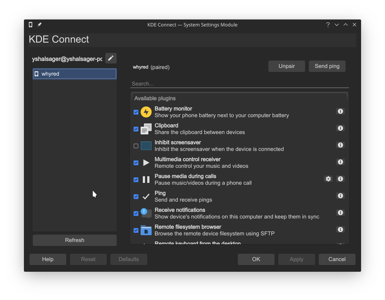
Task: Click the yshalsager@yshalsager-pc device name text
Action: [x=67, y=59]
